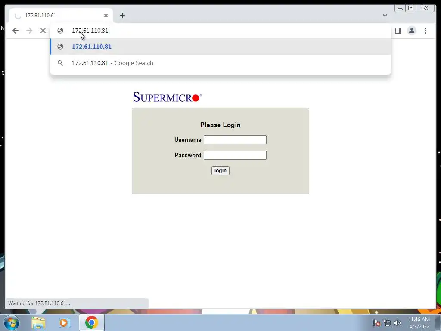Close the 172.81.110.61 tab

[106, 16]
